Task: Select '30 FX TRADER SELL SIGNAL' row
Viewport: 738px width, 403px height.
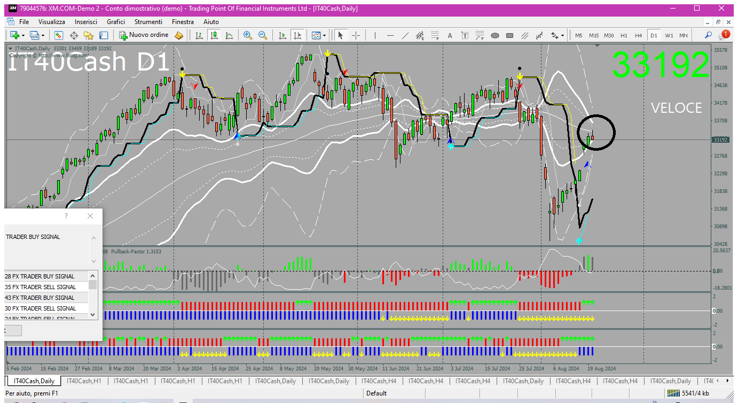Action: point(46,308)
